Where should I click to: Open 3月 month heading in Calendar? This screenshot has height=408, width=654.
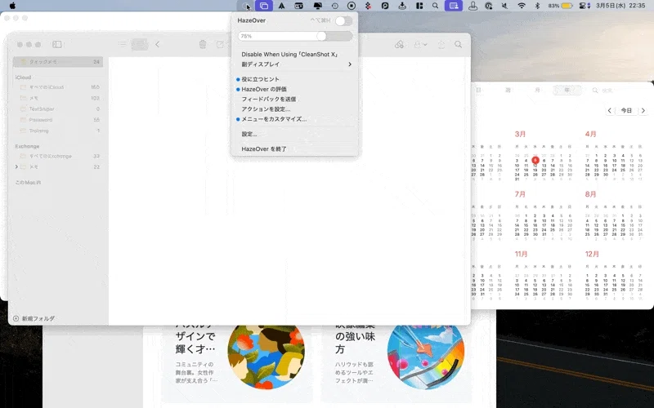[x=520, y=134]
